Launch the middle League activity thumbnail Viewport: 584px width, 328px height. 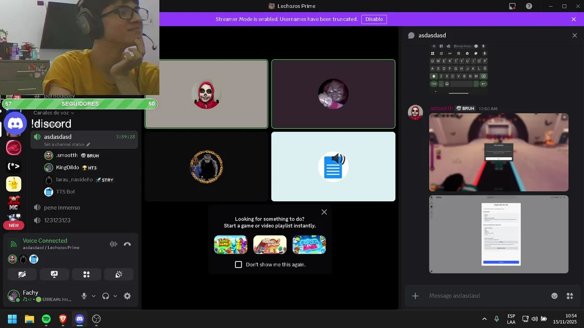tap(270, 245)
